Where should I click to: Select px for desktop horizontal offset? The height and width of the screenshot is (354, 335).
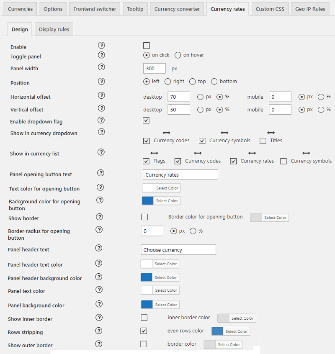pyautogui.click(x=200, y=97)
